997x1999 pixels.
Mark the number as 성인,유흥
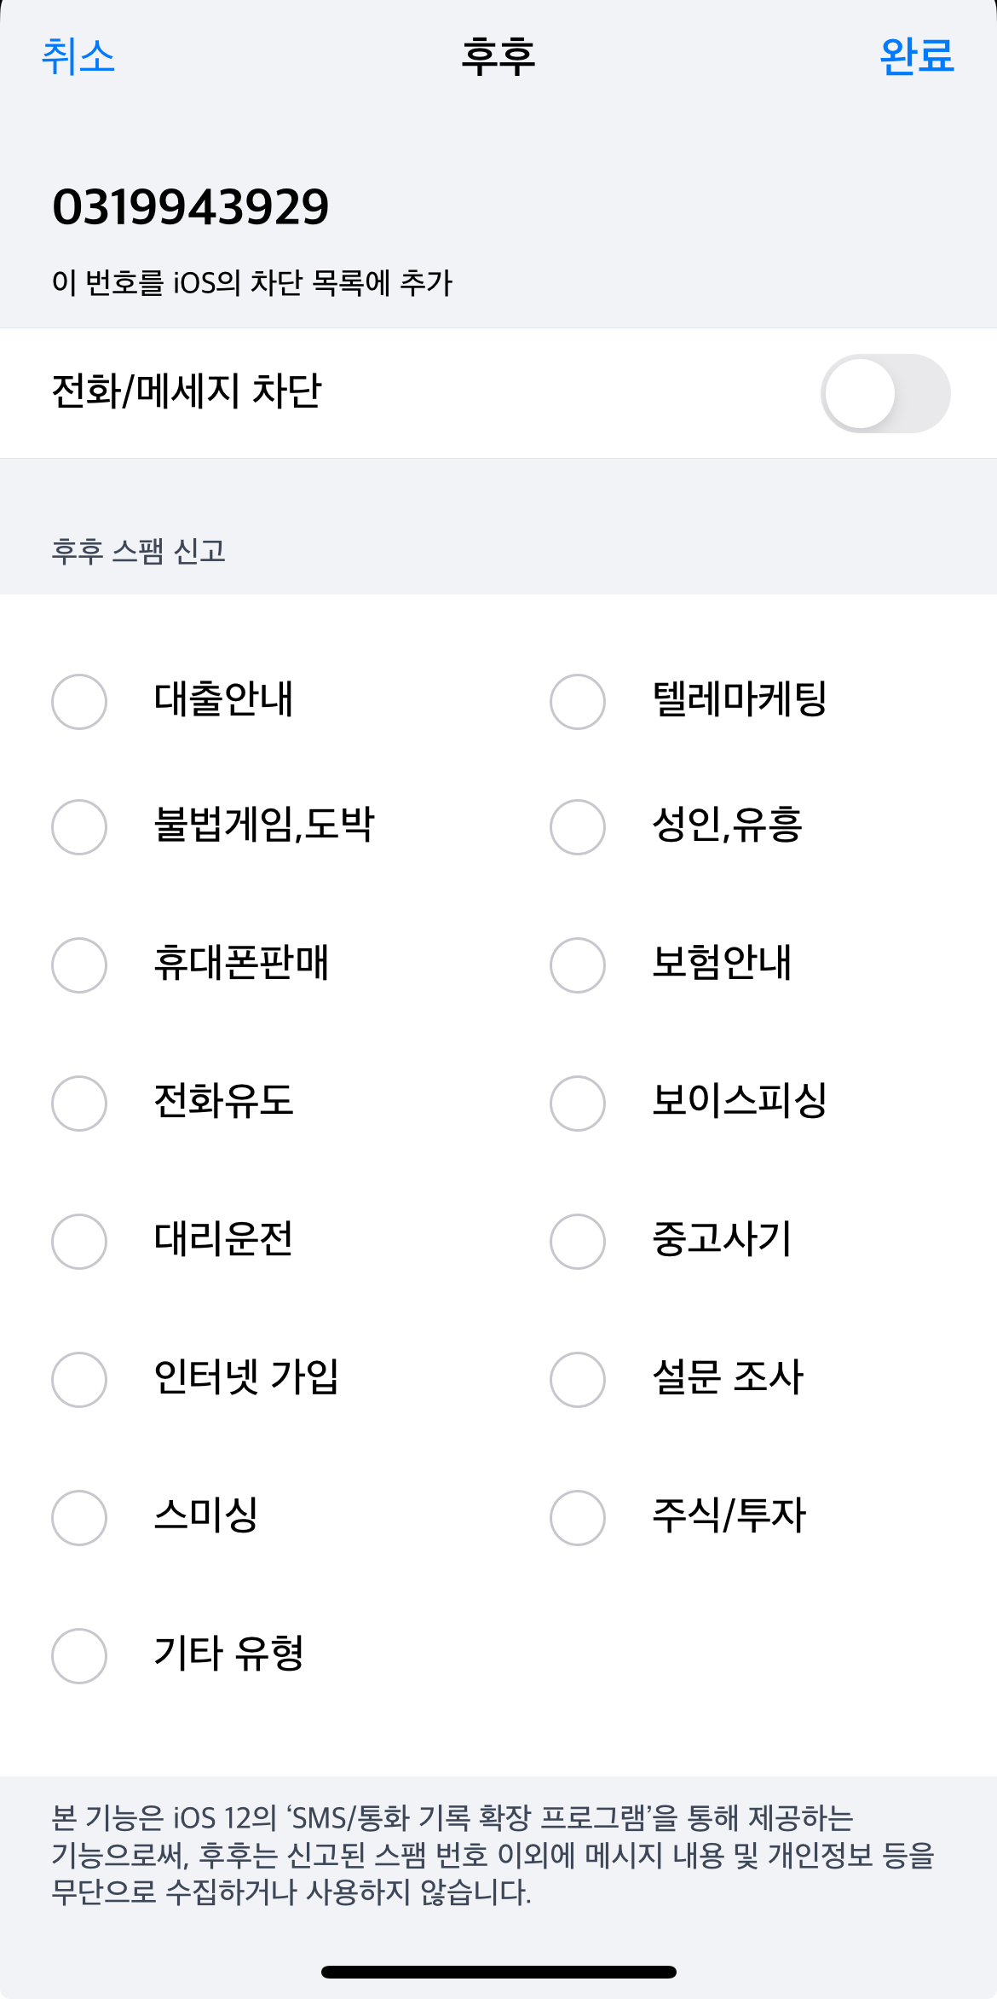(578, 827)
